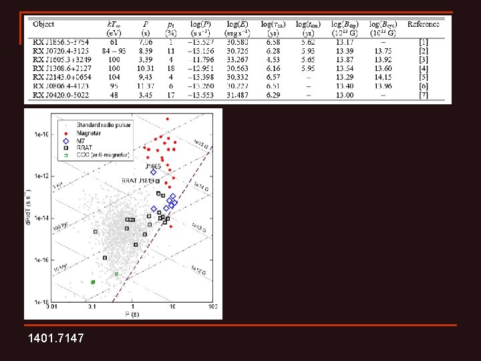
Task: Click the blue diamond M7 legend marker
Action: click(66, 141)
